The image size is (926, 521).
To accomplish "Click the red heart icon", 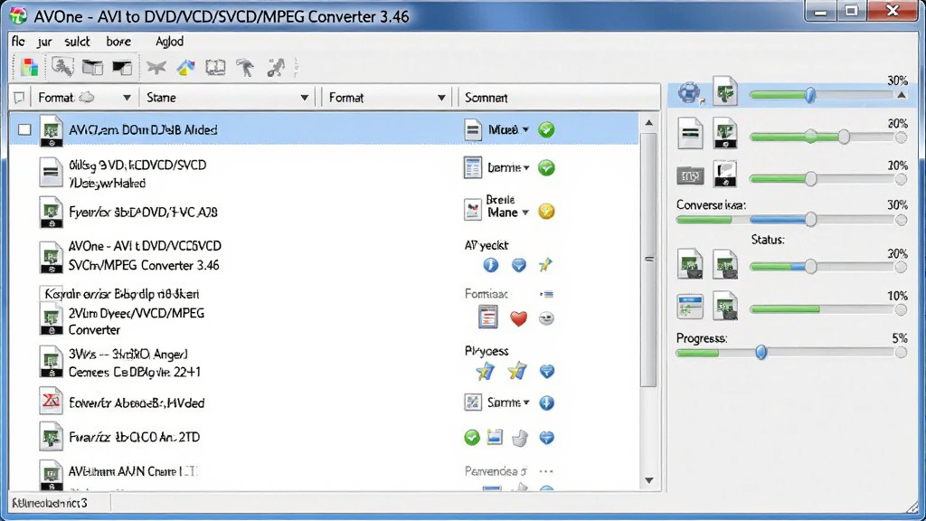I will tap(518, 318).
